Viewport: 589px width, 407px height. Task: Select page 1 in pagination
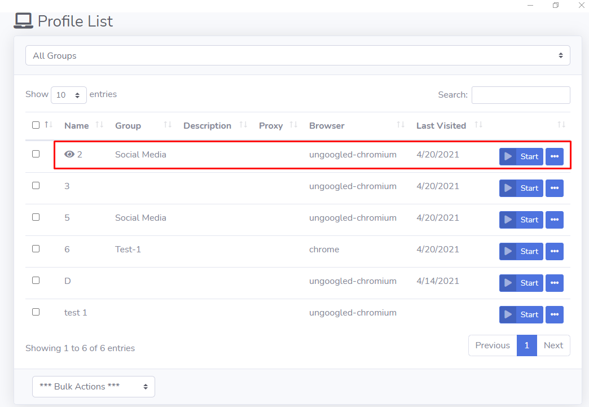526,345
